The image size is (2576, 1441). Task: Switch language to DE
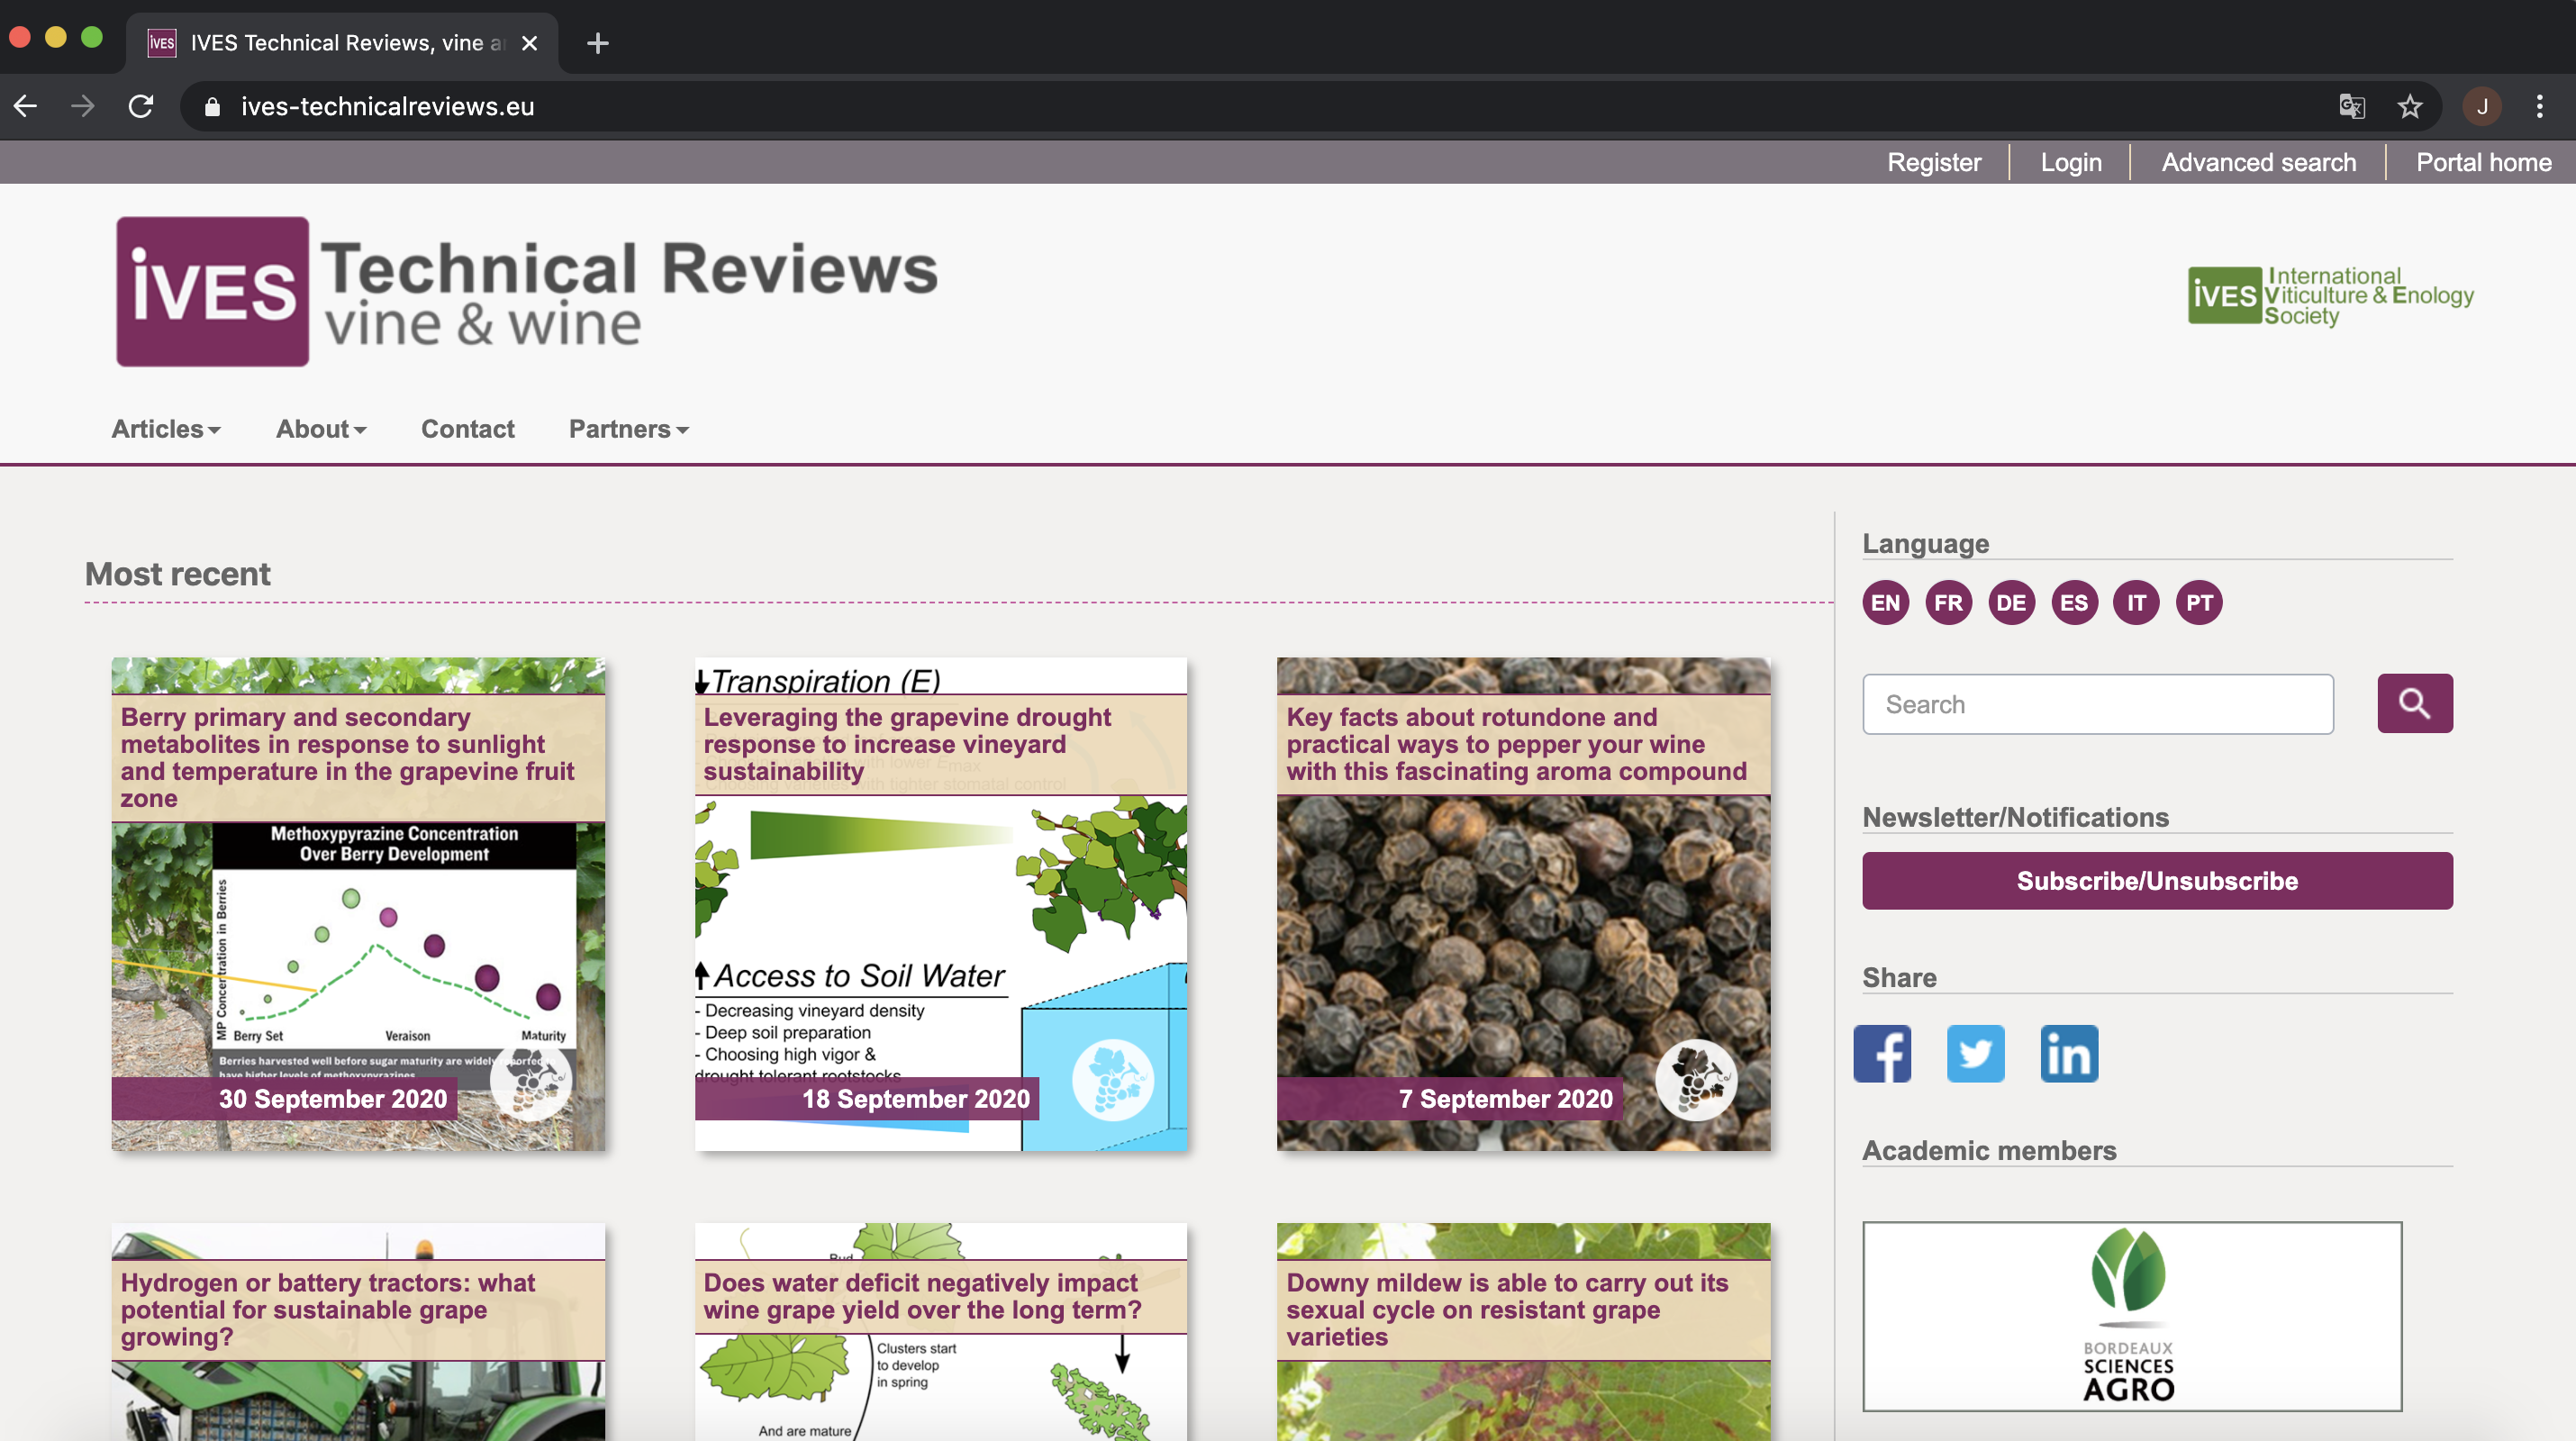click(x=2011, y=602)
